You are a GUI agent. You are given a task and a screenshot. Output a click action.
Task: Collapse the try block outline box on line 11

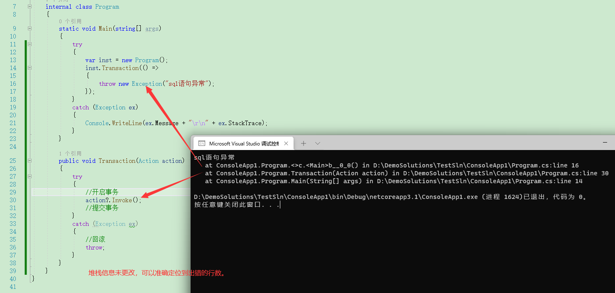(x=29, y=44)
